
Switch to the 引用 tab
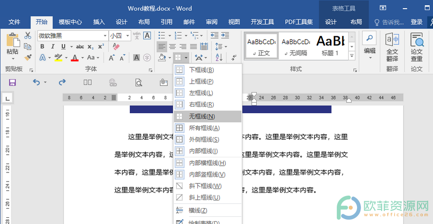coord(166,22)
